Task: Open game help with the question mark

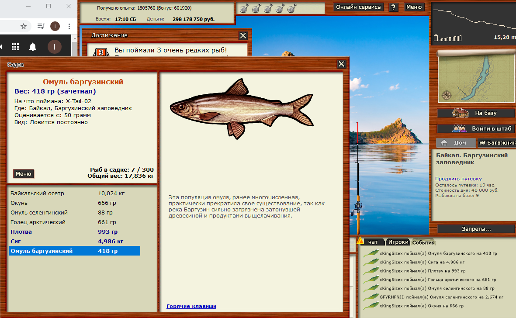Action: pyautogui.click(x=393, y=7)
